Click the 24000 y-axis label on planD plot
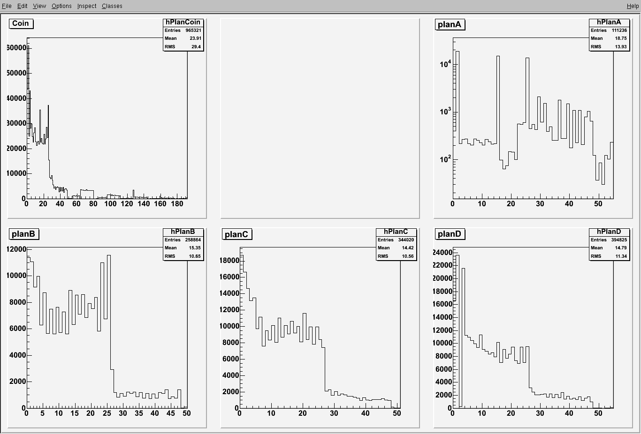 pos(443,252)
